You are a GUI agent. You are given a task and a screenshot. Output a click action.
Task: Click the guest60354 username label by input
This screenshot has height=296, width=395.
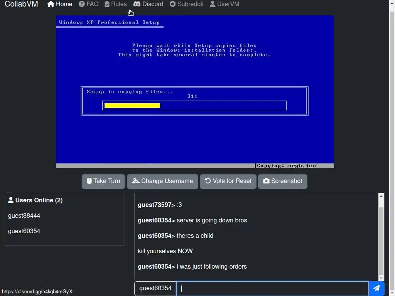tap(155, 288)
